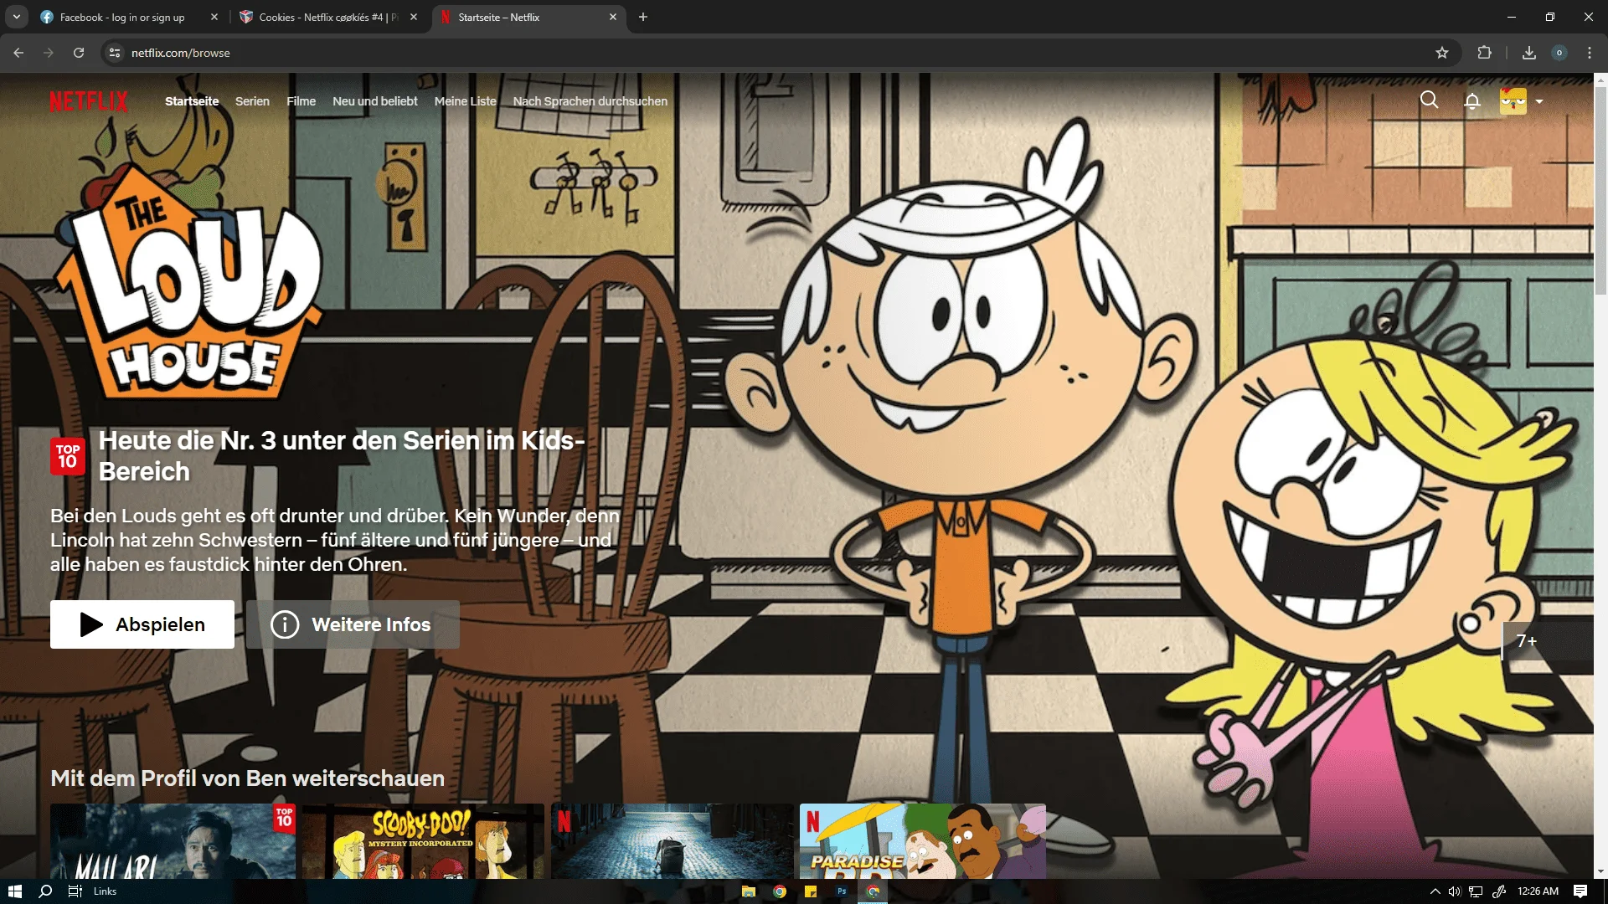Screen dimensions: 1608x904
Task: Click the Top 10 badge beside headline
Action: pos(68,456)
